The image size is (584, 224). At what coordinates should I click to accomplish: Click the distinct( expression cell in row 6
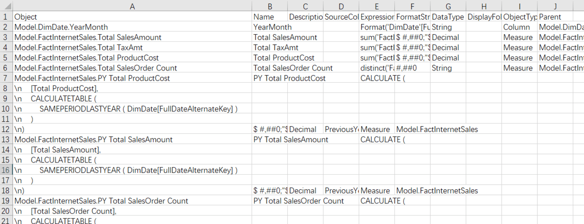tap(377, 68)
